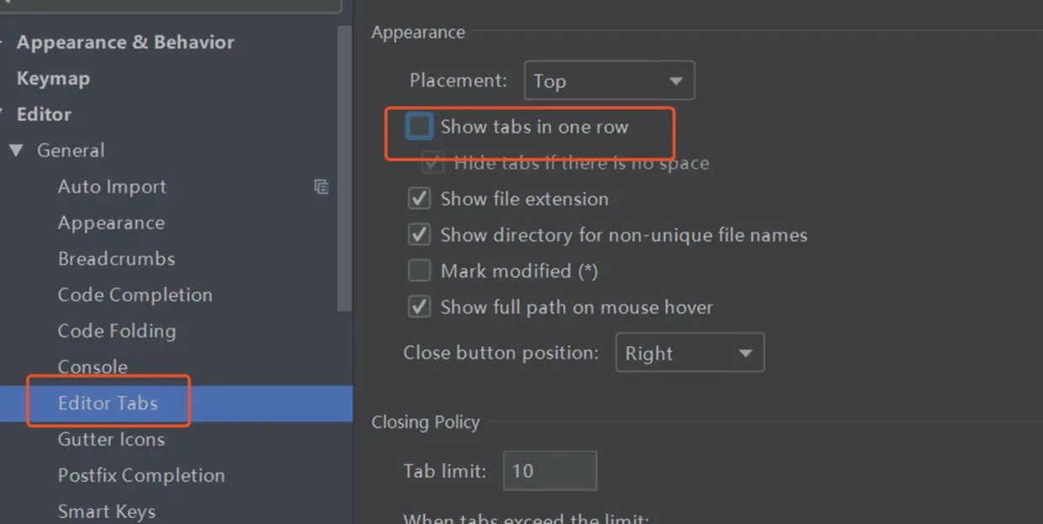Click the copy icon beside Auto Import
Image resolution: width=1043 pixels, height=524 pixels.
point(321,187)
